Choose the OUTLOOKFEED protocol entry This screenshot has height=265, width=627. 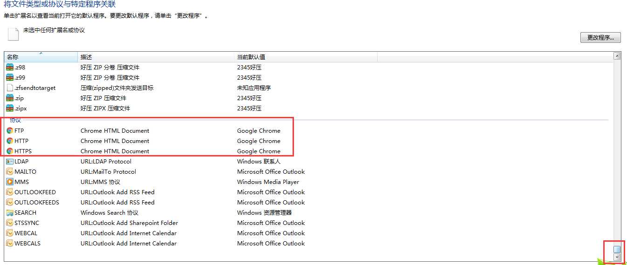click(x=35, y=192)
